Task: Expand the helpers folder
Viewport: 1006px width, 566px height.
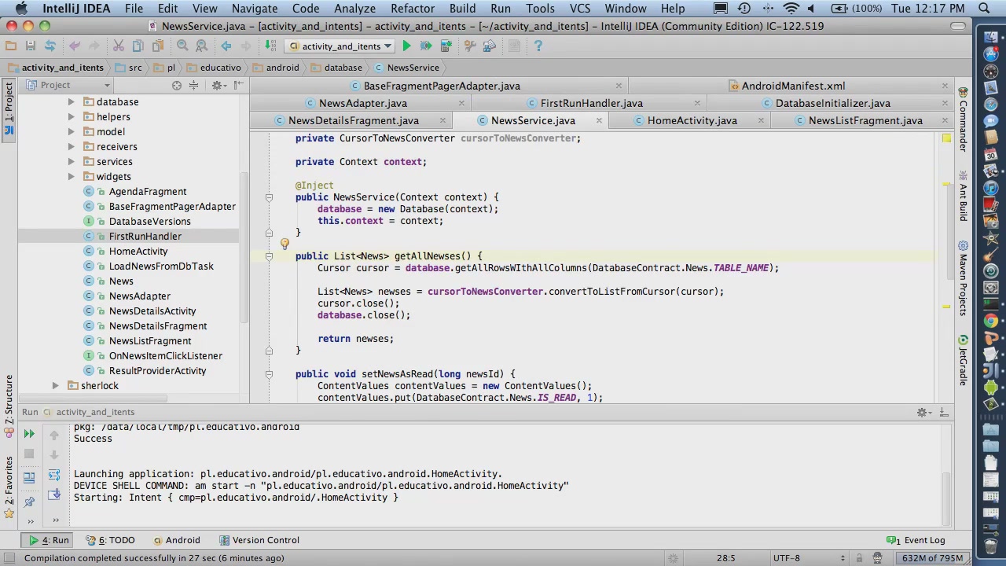Action: 71,117
